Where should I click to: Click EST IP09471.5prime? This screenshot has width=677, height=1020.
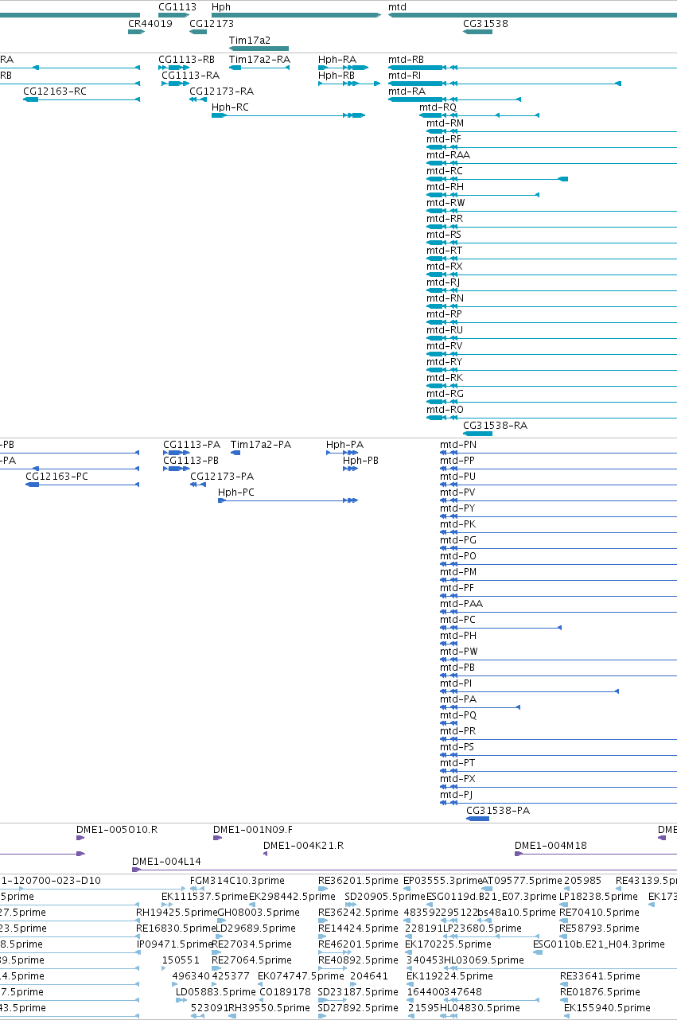pos(174,944)
